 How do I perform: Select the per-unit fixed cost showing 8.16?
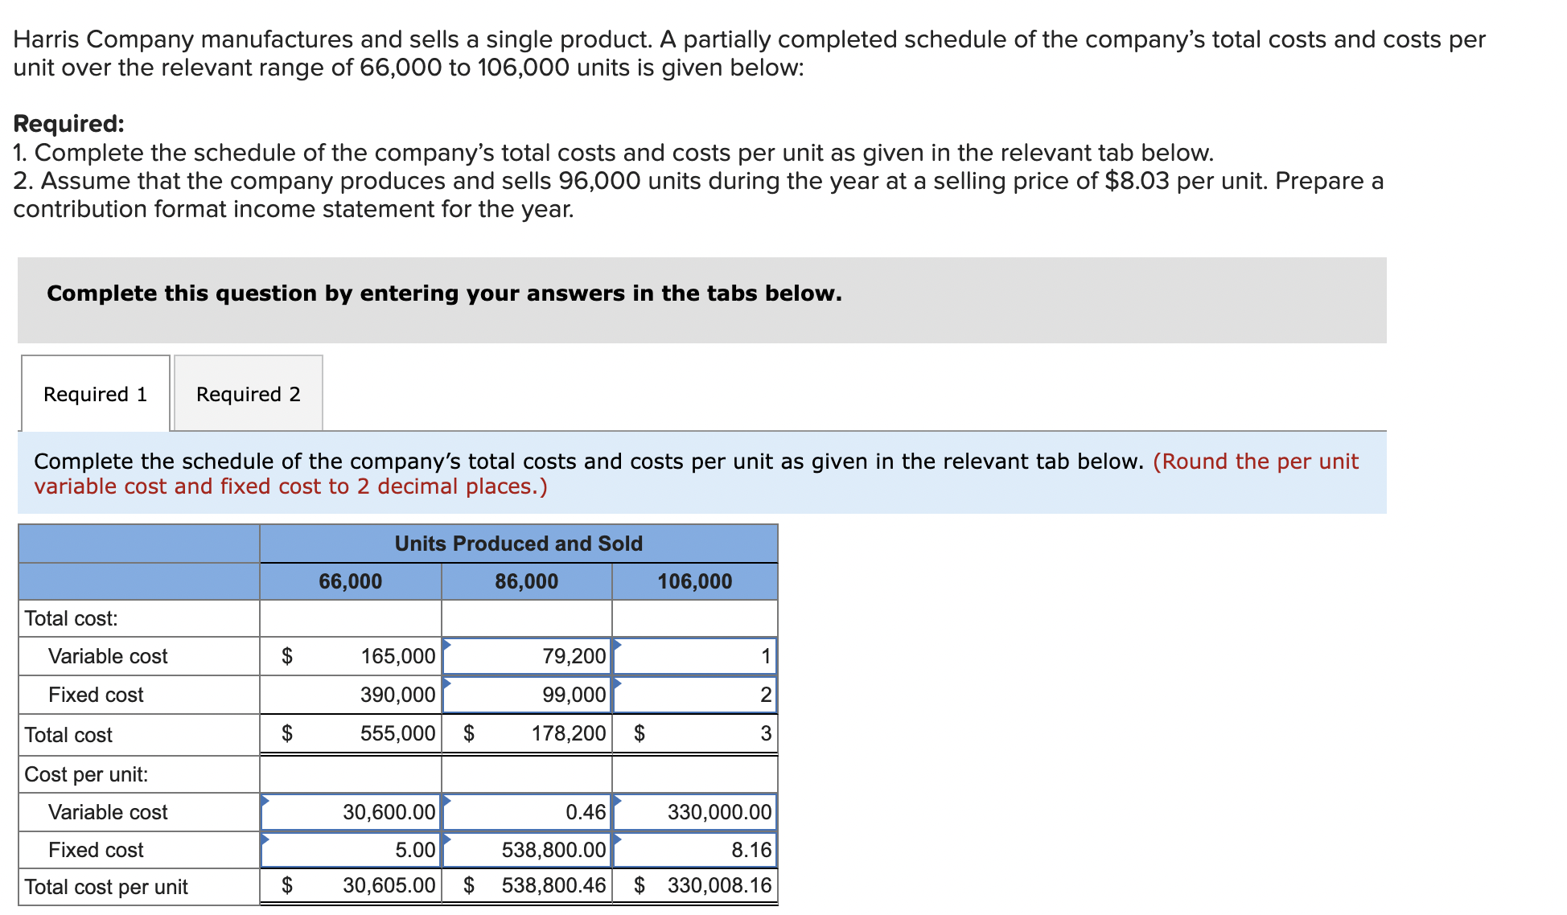tap(693, 850)
